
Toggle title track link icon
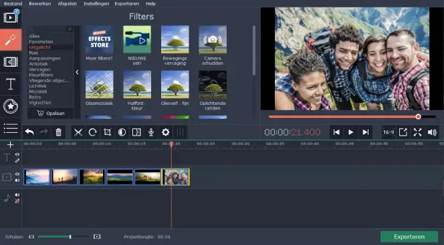[x=17, y=160]
